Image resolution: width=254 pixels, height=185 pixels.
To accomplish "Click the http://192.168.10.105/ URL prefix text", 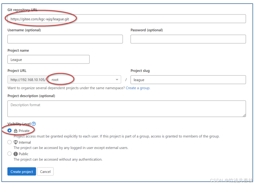I will coord(28,80).
